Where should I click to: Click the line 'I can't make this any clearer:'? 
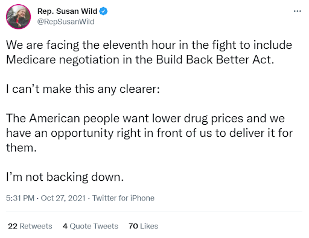[83, 89]
